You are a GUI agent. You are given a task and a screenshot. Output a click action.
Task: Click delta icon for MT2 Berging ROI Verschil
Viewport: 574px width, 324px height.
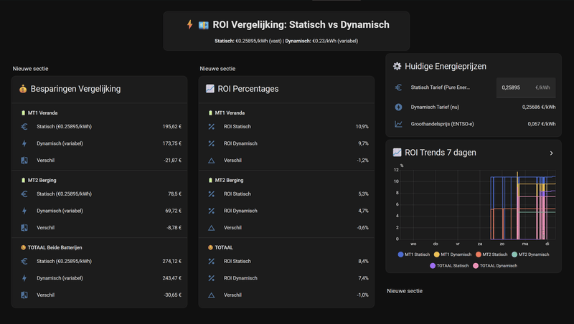pyautogui.click(x=211, y=227)
